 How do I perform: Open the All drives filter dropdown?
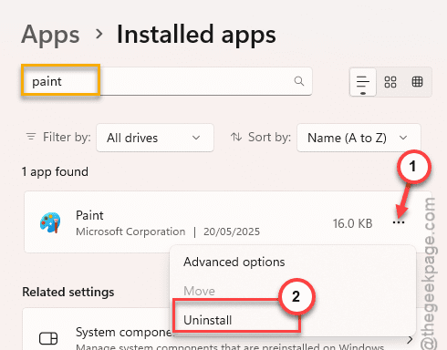coord(155,138)
